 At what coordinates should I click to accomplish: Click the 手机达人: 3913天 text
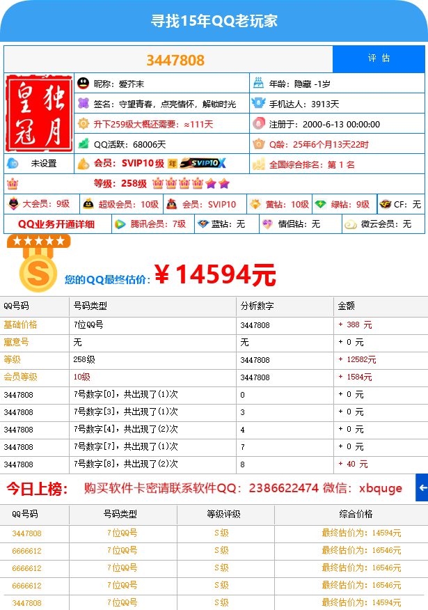(304, 104)
